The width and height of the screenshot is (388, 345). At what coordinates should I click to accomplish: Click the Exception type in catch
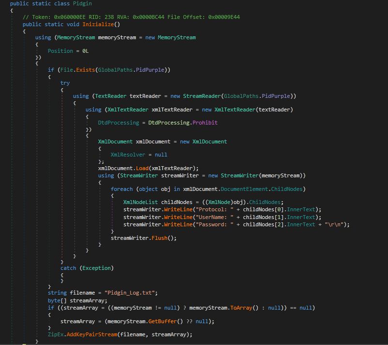click(x=96, y=268)
